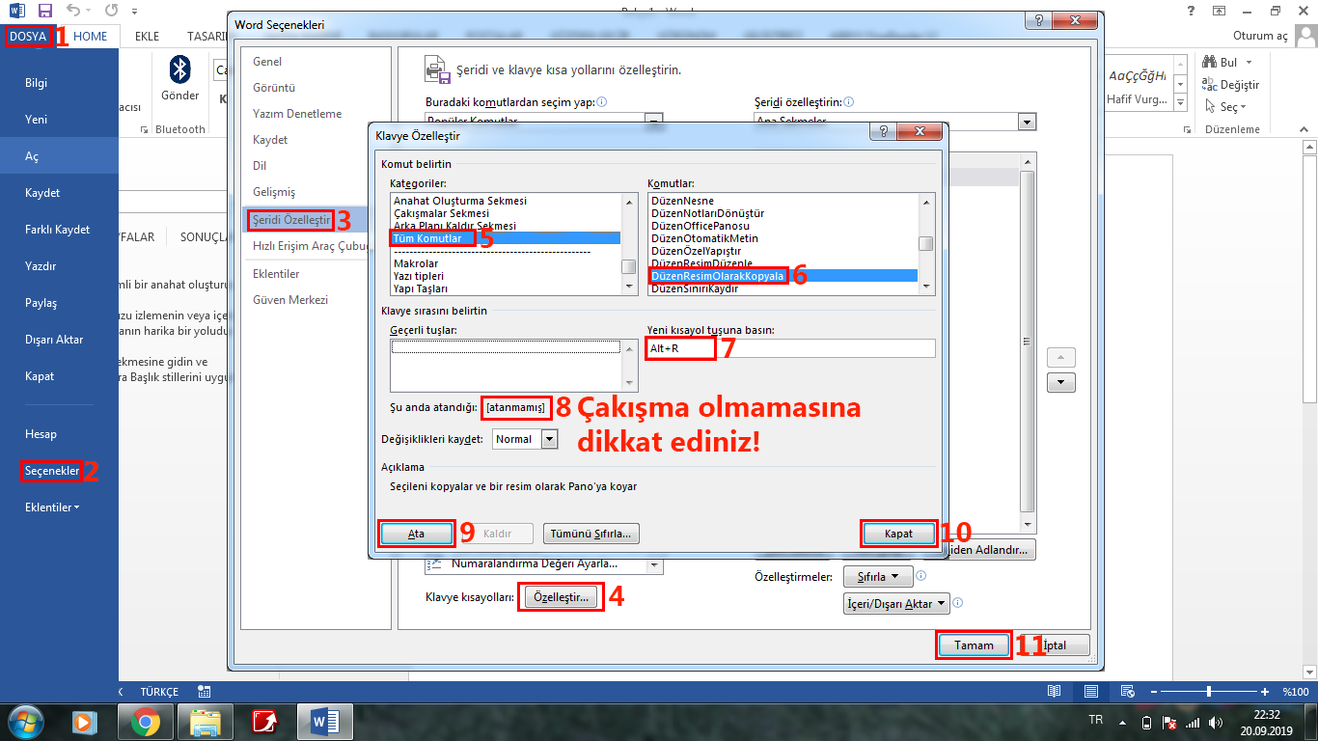Select Makrolar in Kategoriler list

(505, 263)
